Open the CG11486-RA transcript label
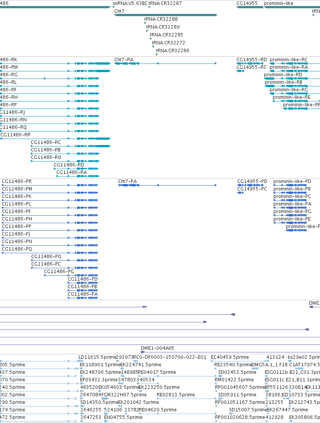320x423 pixels. tap(71, 172)
